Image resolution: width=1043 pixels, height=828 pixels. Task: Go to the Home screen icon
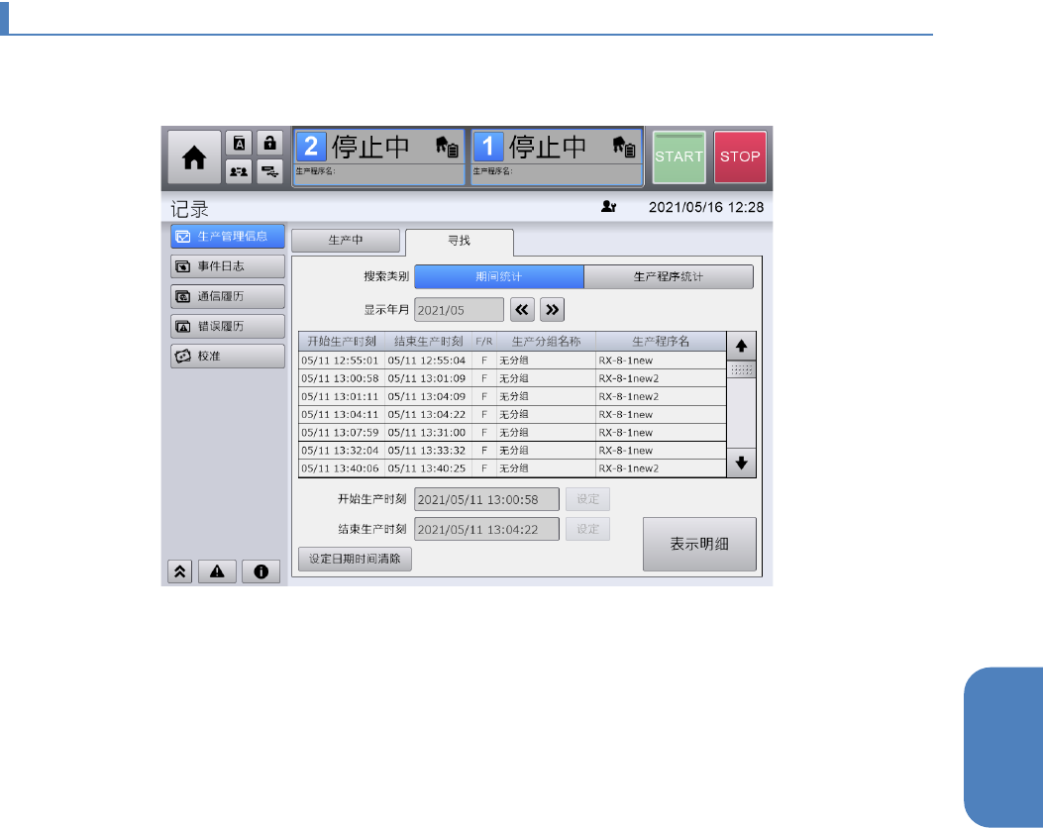point(194,156)
